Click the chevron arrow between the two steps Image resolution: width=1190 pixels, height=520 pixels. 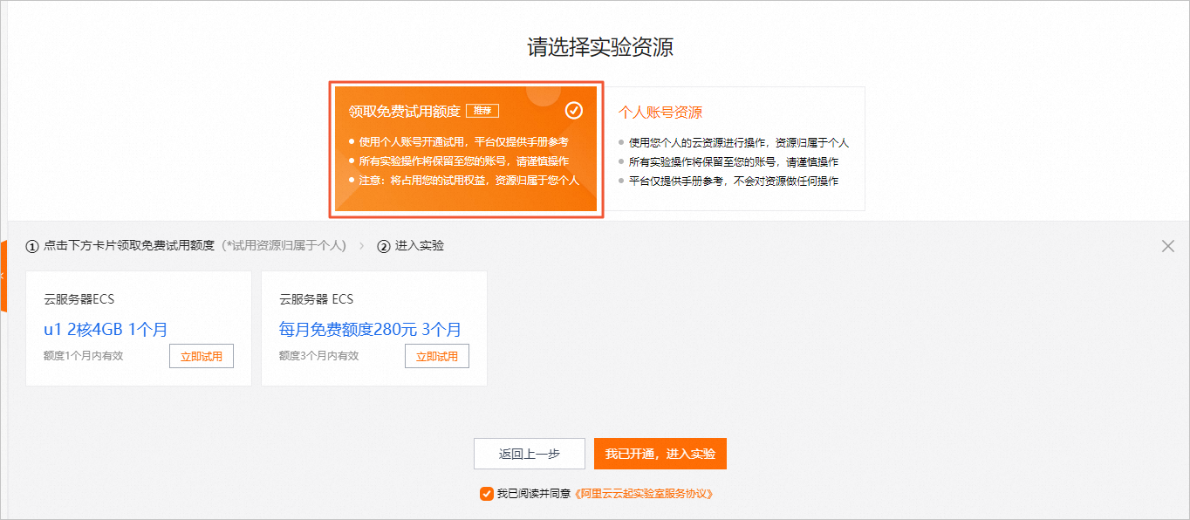pos(362,246)
